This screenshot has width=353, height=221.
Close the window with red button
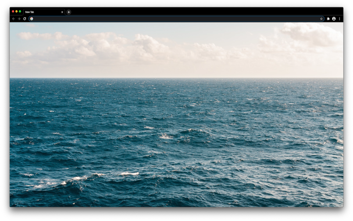coord(13,11)
